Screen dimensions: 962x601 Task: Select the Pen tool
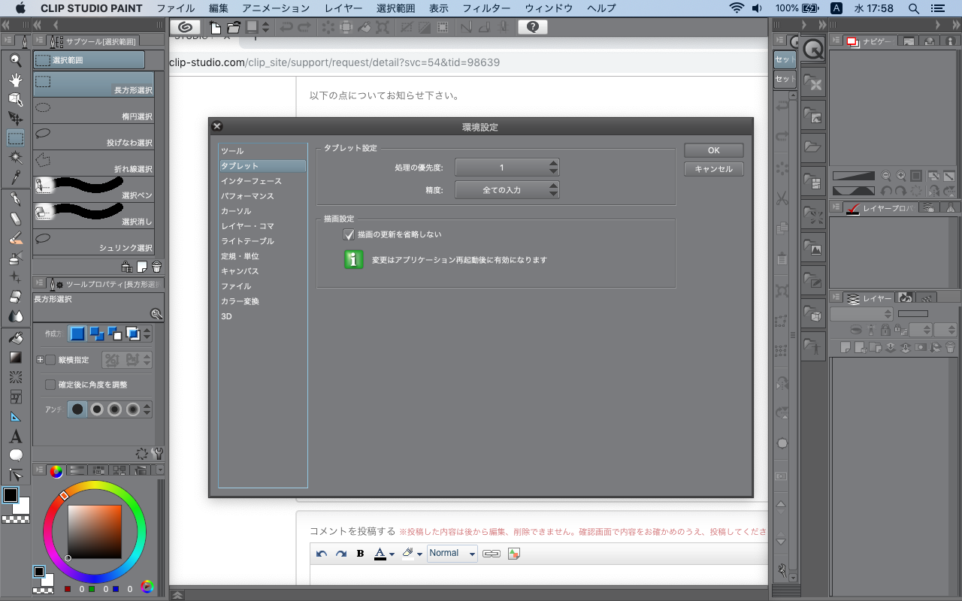point(16,199)
